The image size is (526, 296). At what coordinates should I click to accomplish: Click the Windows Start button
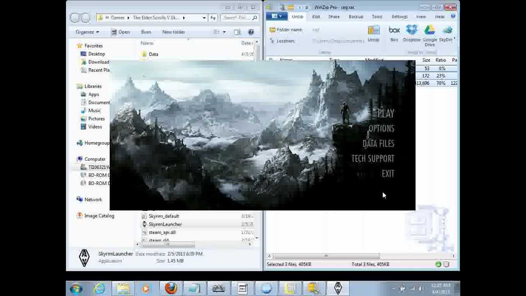76,289
